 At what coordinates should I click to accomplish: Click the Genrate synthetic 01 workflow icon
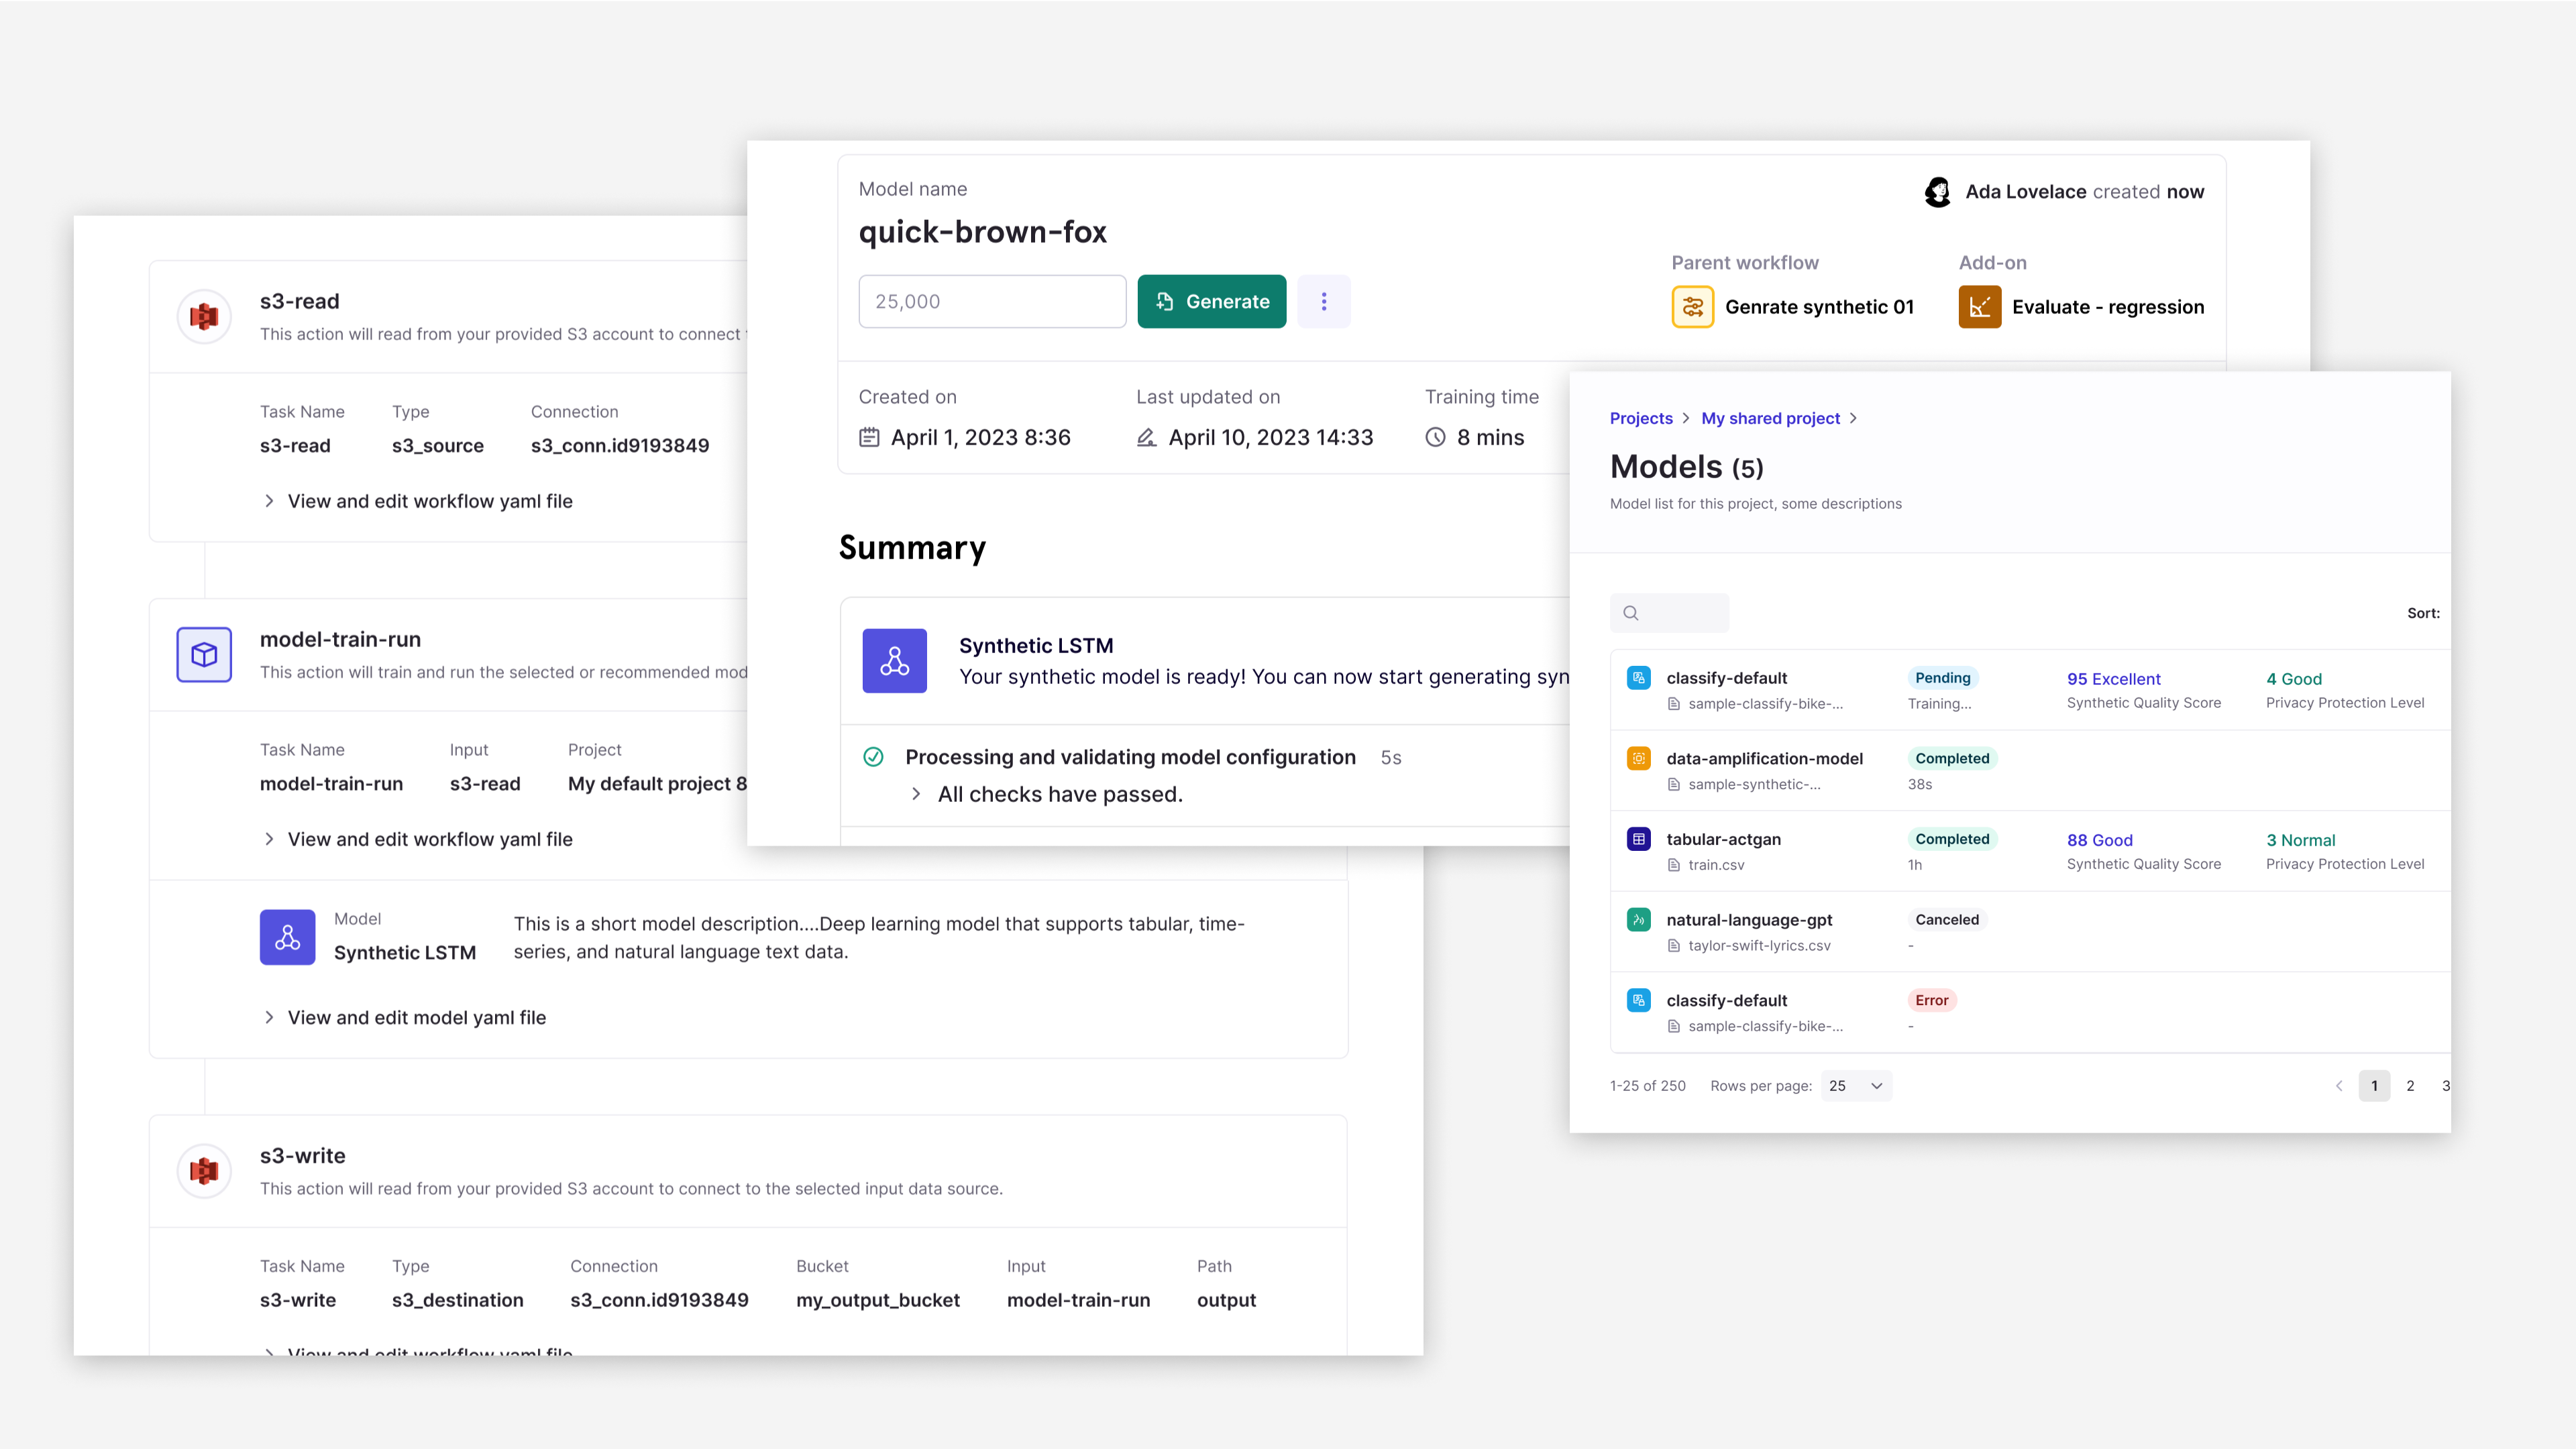[x=1692, y=307]
